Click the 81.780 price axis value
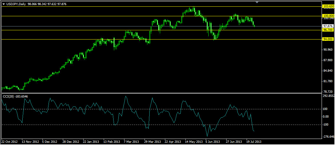This screenshot has width=335, height=145. pos(328,81)
